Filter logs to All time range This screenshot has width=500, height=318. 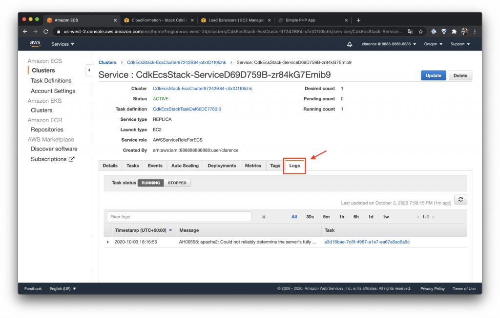click(x=294, y=217)
